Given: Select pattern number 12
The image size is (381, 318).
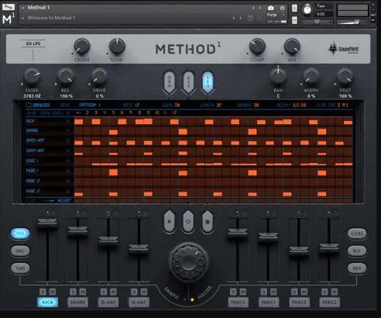Looking at the screenshot, I should point(174,113).
